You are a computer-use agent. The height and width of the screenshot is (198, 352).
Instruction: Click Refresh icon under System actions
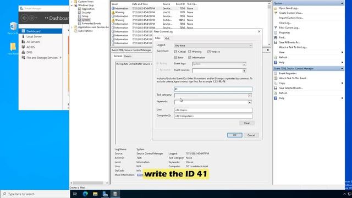pyautogui.click(x=276, y=57)
